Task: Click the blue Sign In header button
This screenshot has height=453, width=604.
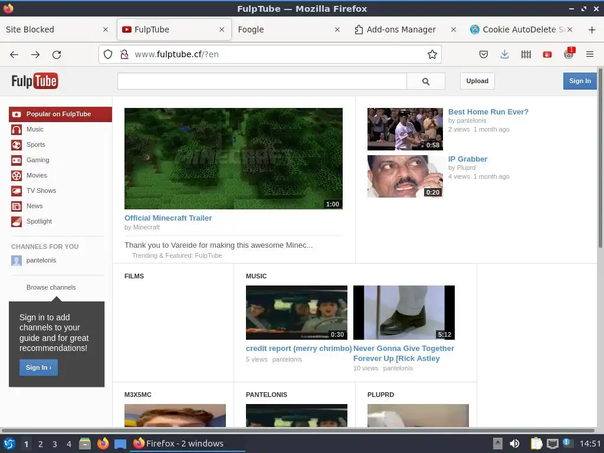Action: point(580,81)
